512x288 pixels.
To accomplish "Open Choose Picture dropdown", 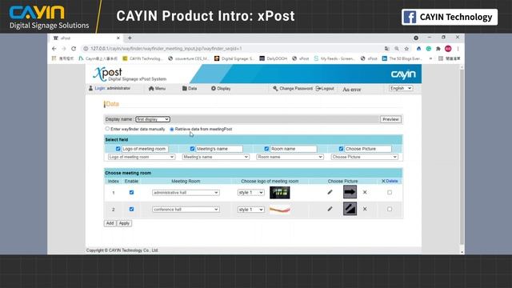I will pyautogui.click(x=365, y=157).
